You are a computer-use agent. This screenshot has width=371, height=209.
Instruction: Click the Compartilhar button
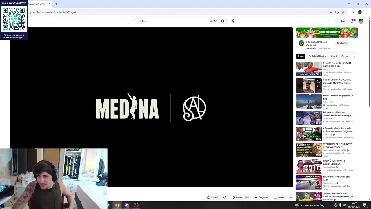tap(240, 197)
